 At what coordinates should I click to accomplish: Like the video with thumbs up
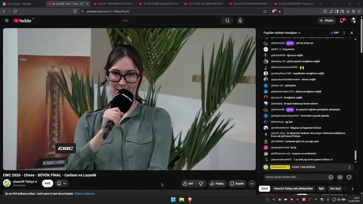point(188,184)
